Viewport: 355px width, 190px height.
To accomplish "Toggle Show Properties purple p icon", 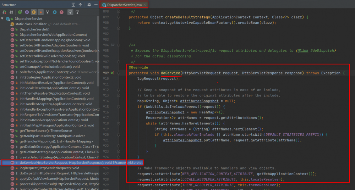I will (27, 12).
